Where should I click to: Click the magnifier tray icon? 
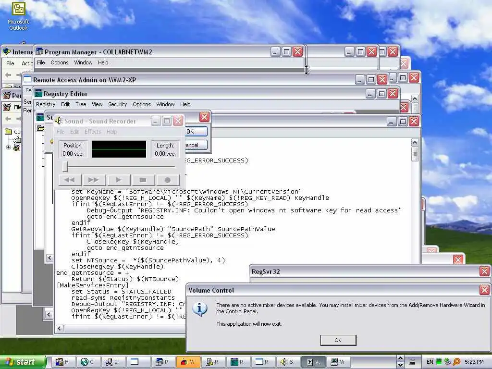pyautogui.click(x=456, y=362)
